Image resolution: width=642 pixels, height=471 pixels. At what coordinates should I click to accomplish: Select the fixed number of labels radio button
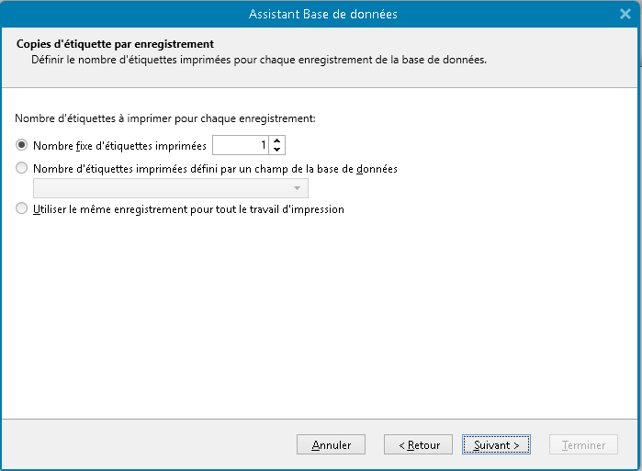(22, 145)
